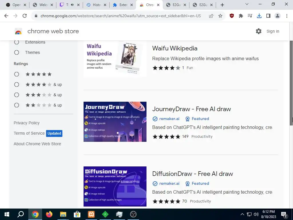The height and width of the screenshot is (220, 293).
Task: Open Terms of Service link
Action: click(x=29, y=133)
